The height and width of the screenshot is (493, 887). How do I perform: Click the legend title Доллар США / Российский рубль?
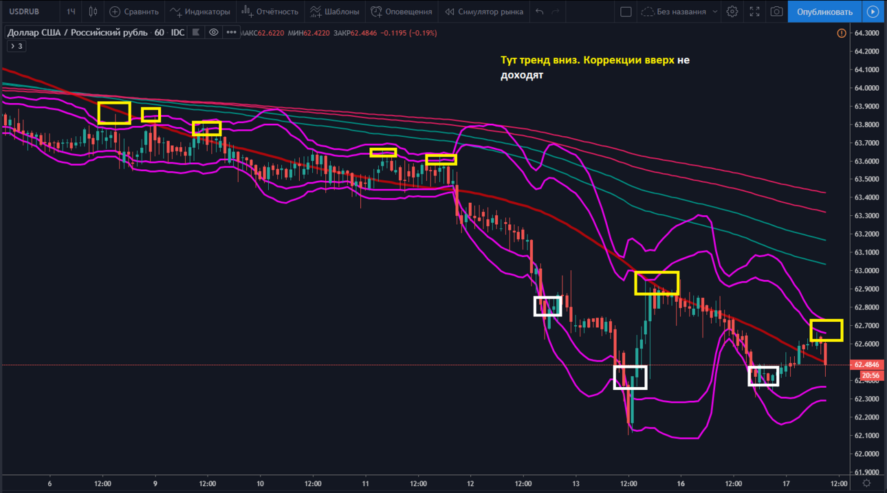77,32
